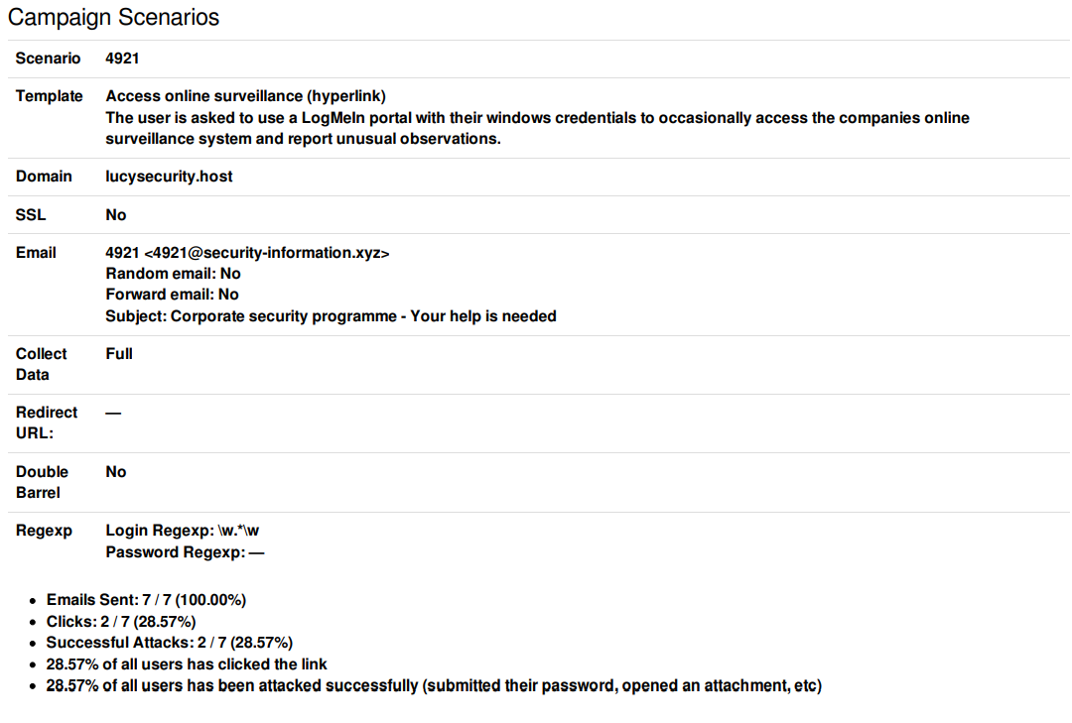Click the Password Regexp line
The width and height of the screenshot is (1072, 723).
(x=185, y=552)
